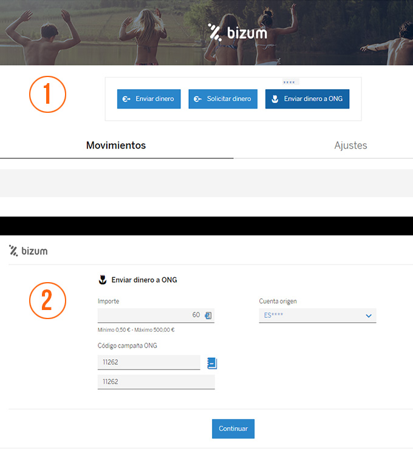Switch to the Movimientos tab

116,146
